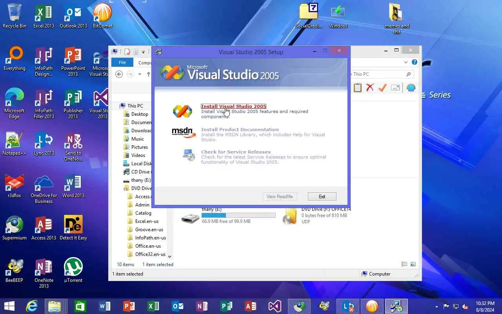Click the 'memes and shit' desktop folder
The width and height of the screenshot is (502, 314).
[x=397, y=19]
